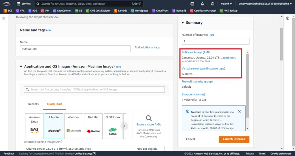
Task: Open EC2 shortcut in favorites bar
Action: (8, 11)
